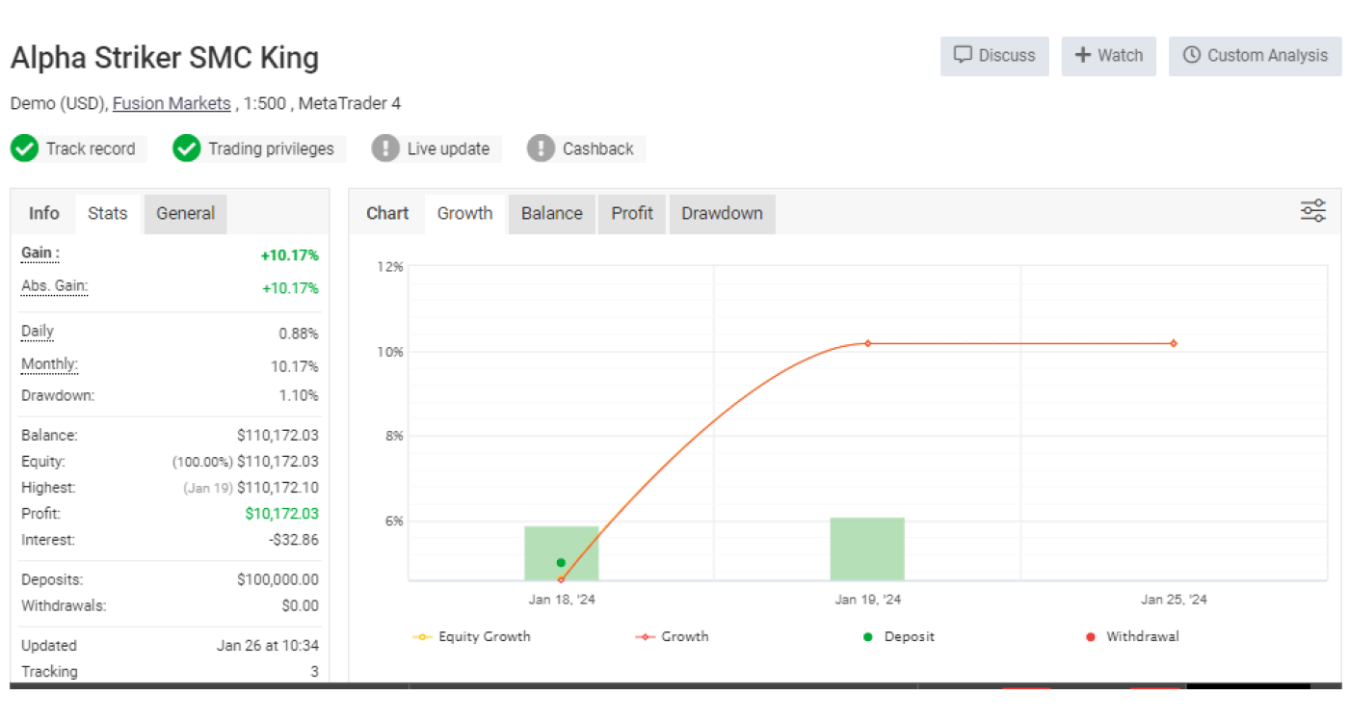Show the Profit chart tab
Image resolution: width=1349 pixels, height=723 pixels.
pyautogui.click(x=632, y=213)
